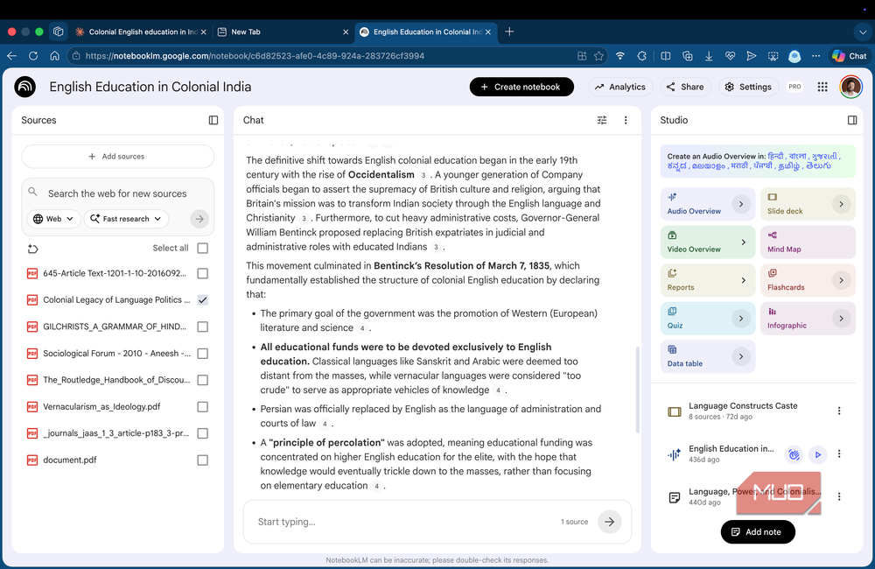
Task: Open interactive mode for English Education audio
Action: click(794, 454)
